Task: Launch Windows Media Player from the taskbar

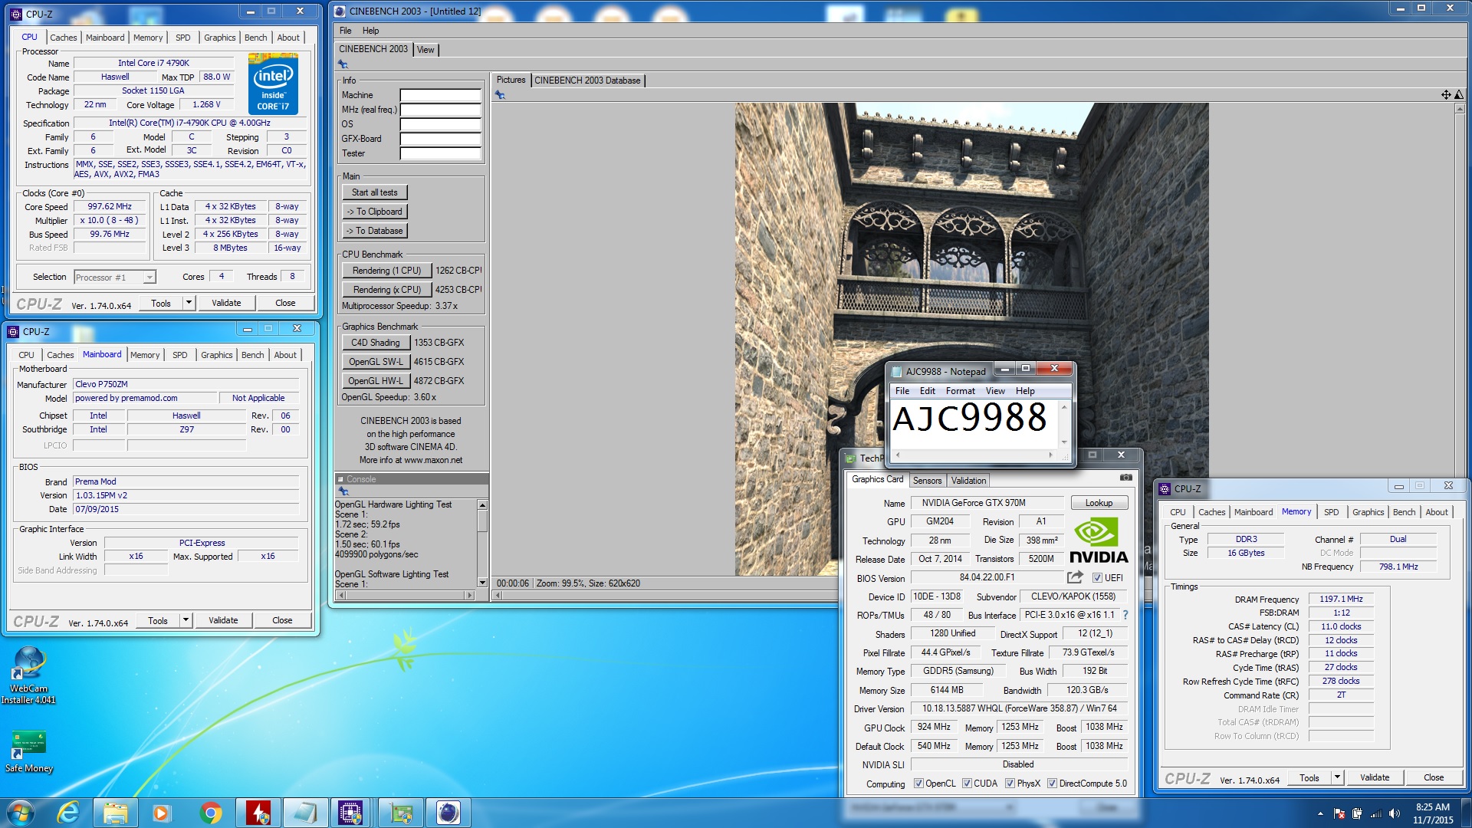Action: click(x=162, y=813)
